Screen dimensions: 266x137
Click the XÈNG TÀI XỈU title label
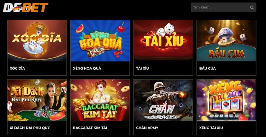tap(211, 128)
